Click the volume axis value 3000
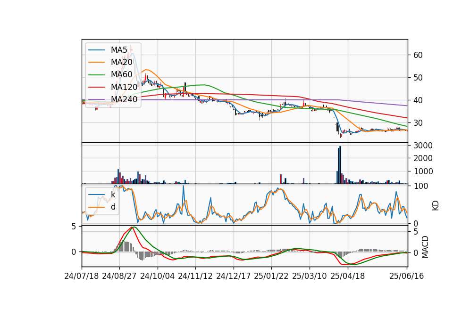Image resolution: width=453 pixels, height=325 pixels. click(423, 146)
